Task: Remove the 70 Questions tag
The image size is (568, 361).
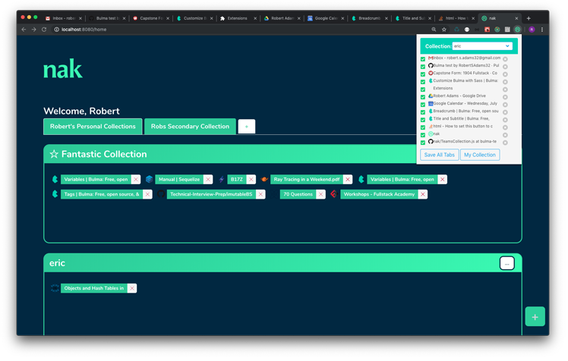Action: 320,195
